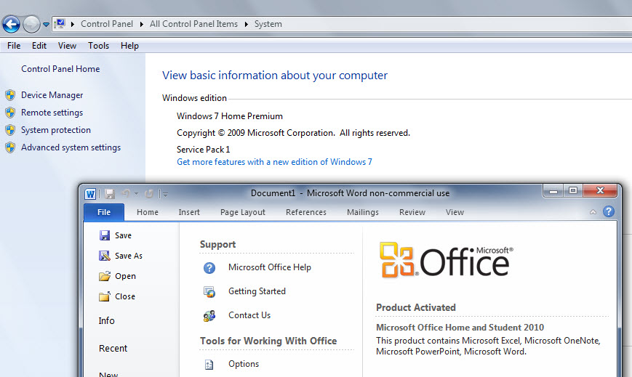Click the computer icon in address bar
The image size is (632, 377).
pyautogui.click(x=60, y=24)
